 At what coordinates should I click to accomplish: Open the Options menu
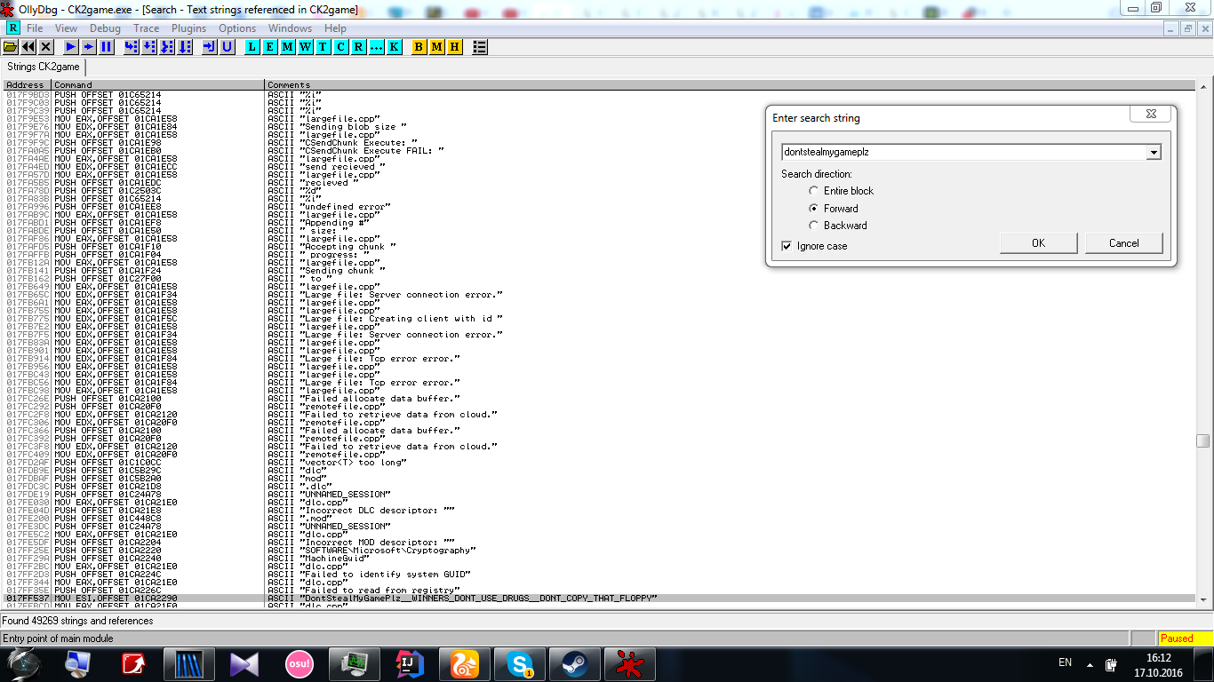(237, 28)
